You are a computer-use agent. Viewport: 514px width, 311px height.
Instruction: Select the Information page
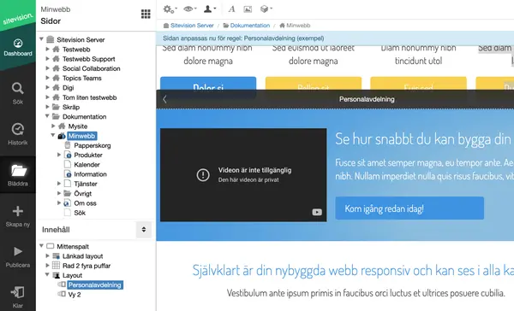pyautogui.click(x=90, y=174)
